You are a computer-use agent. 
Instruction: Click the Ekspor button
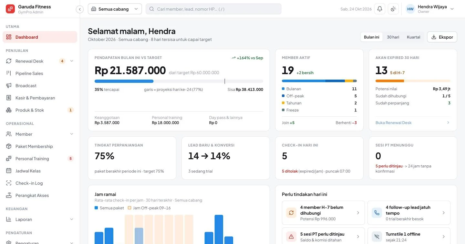(442, 37)
